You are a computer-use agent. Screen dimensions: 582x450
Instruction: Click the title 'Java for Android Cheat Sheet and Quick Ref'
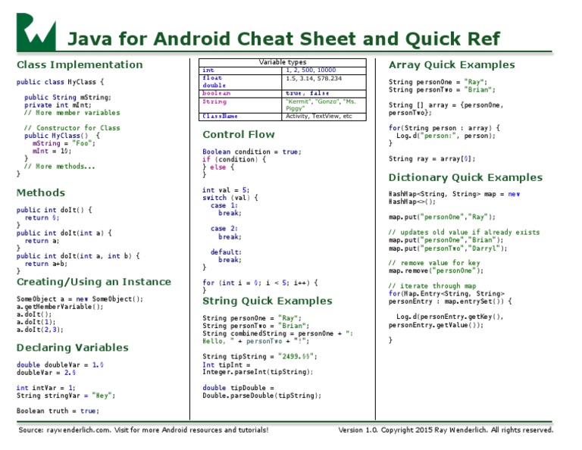[x=284, y=39]
